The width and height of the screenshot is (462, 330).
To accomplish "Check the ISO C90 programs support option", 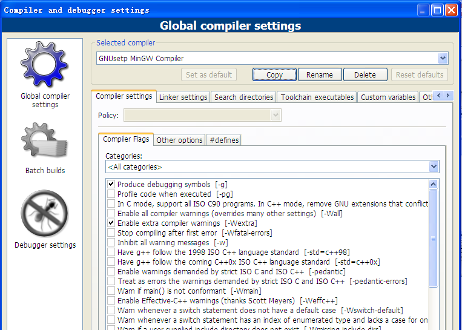I will pyautogui.click(x=111, y=204).
